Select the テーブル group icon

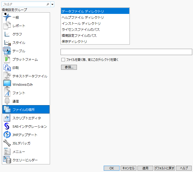pos(7,51)
